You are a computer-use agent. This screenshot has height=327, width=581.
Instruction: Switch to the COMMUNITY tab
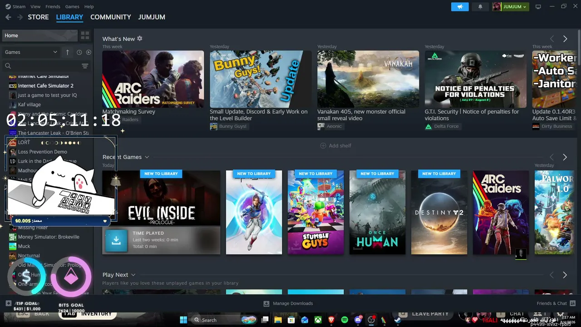pyautogui.click(x=111, y=17)
